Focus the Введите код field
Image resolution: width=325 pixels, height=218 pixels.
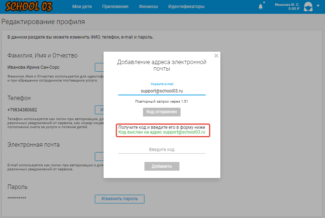[x=162, y=150]
